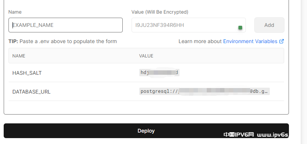Click the Learn more about text
The width and height of the screenshot is (307, 144).
(200, 41)
